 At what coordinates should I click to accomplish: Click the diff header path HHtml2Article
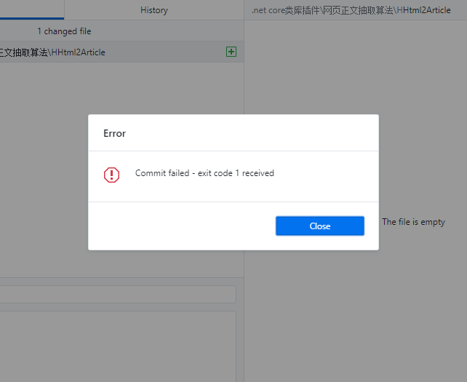point(351,10)
